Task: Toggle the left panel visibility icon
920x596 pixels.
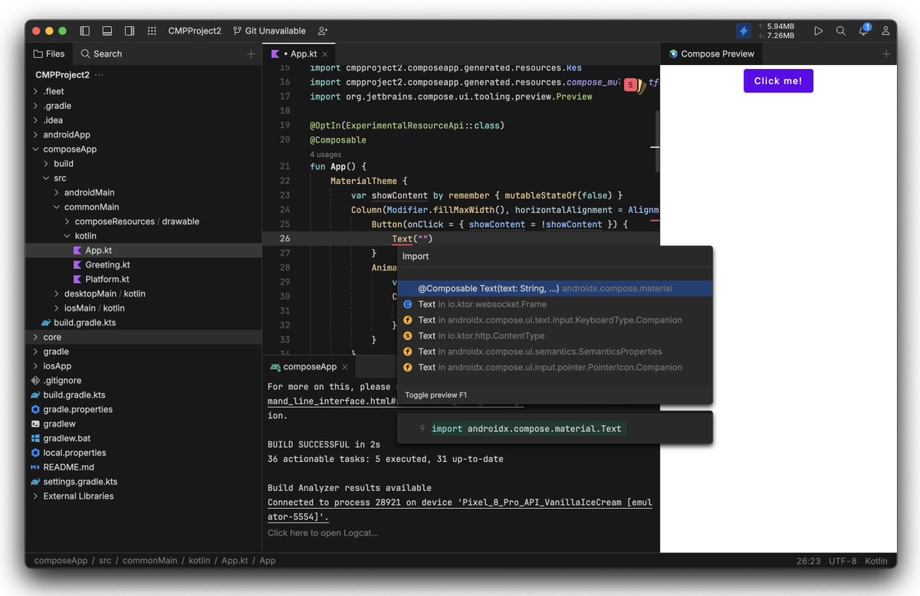Action: [85, 31]
